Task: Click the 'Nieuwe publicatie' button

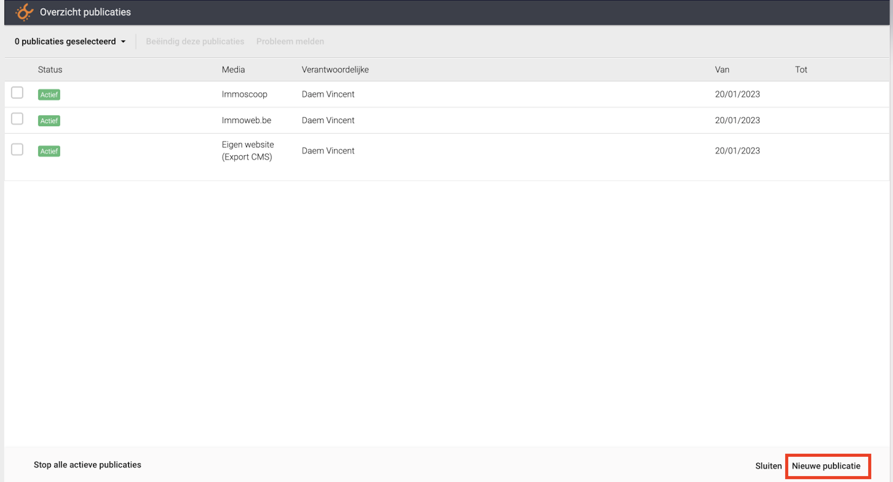Action: pos(826,466)
